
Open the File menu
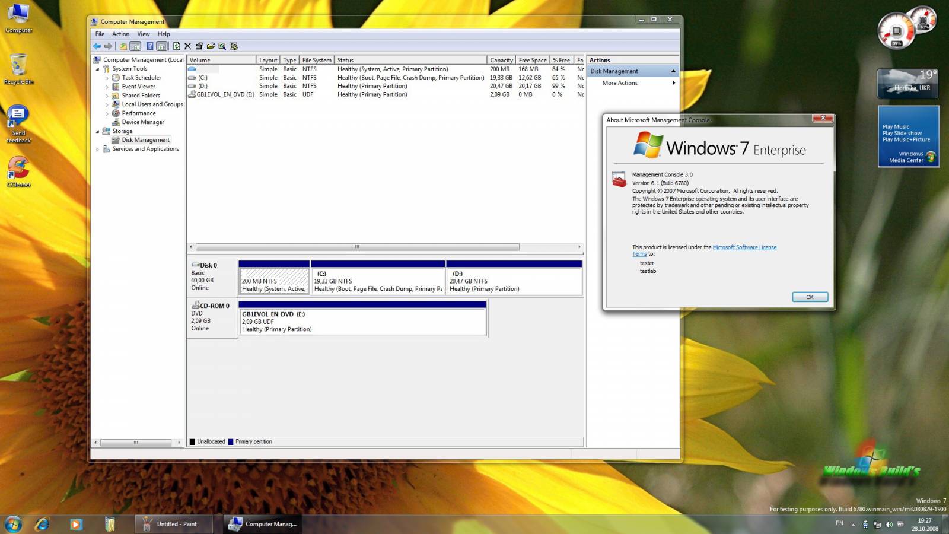tap(100, 34)
